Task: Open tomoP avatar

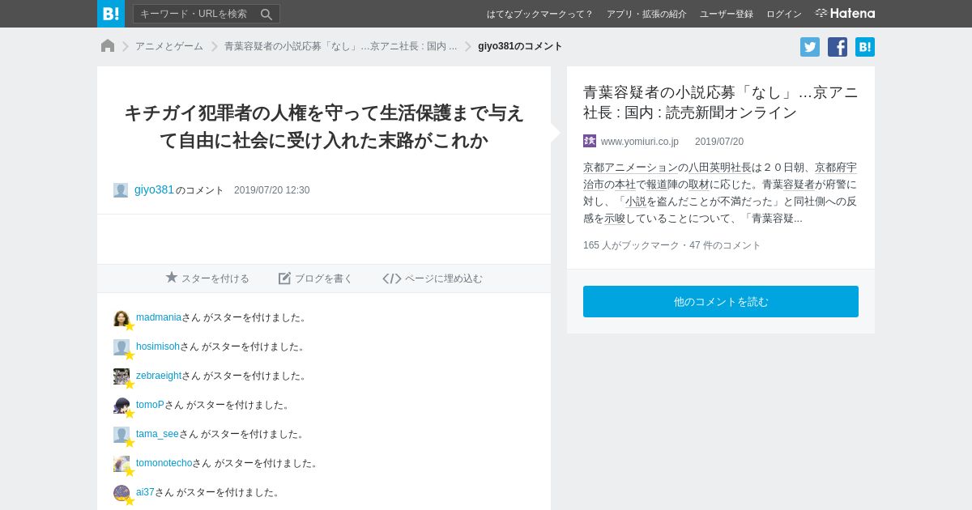Action: tap(122, 406)
